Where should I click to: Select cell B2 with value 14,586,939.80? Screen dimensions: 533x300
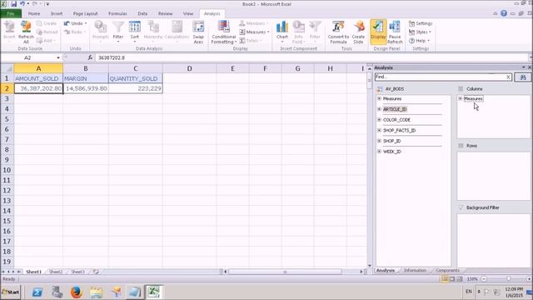tap(86, 88)
